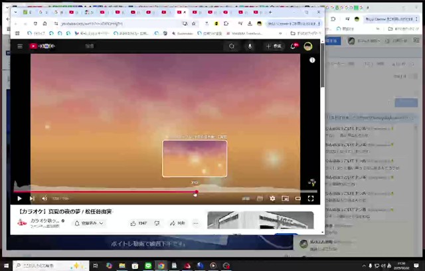Open the karaoke channel avatar

pyautogui.click(x=22, y=223)
